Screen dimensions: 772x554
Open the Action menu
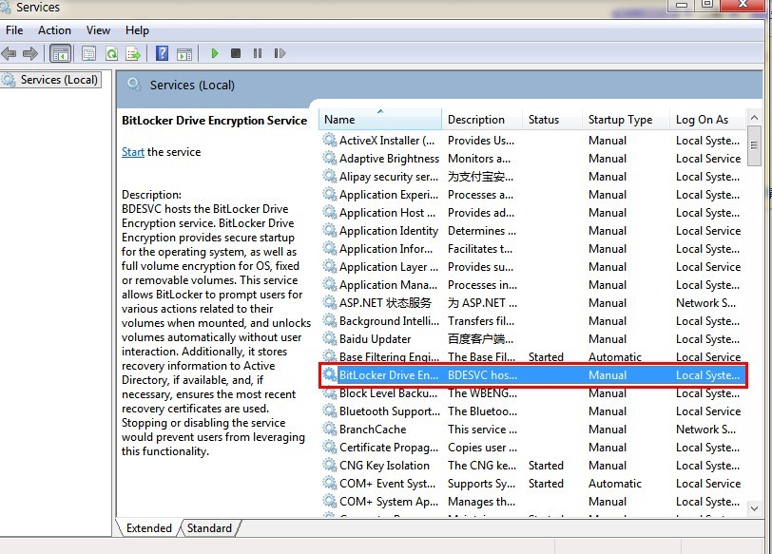(x=54, y=30)
